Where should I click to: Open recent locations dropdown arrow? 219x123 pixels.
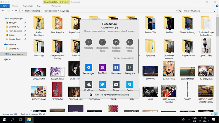point(12,11)
